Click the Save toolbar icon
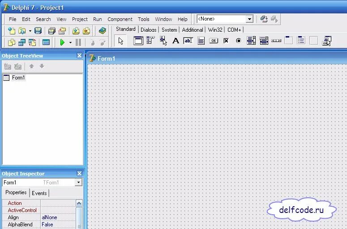This screenshot has width=347, height=229. pyautogui.click(x=38, y=31)
